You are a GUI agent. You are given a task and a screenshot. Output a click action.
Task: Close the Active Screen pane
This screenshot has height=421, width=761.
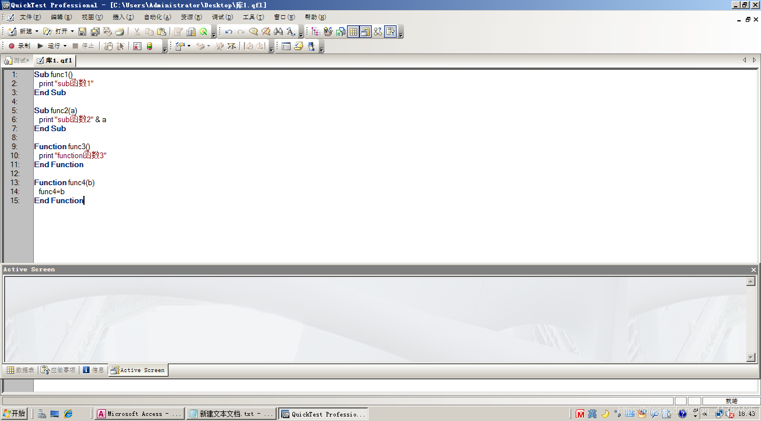click(754, 270)
